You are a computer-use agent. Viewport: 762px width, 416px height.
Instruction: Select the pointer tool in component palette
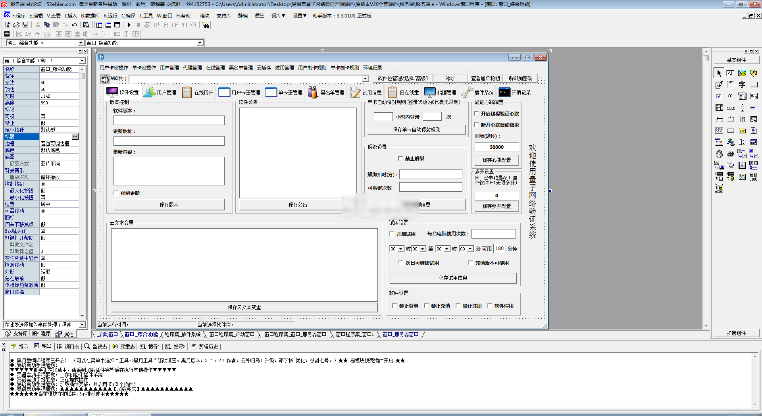[719, 73]
